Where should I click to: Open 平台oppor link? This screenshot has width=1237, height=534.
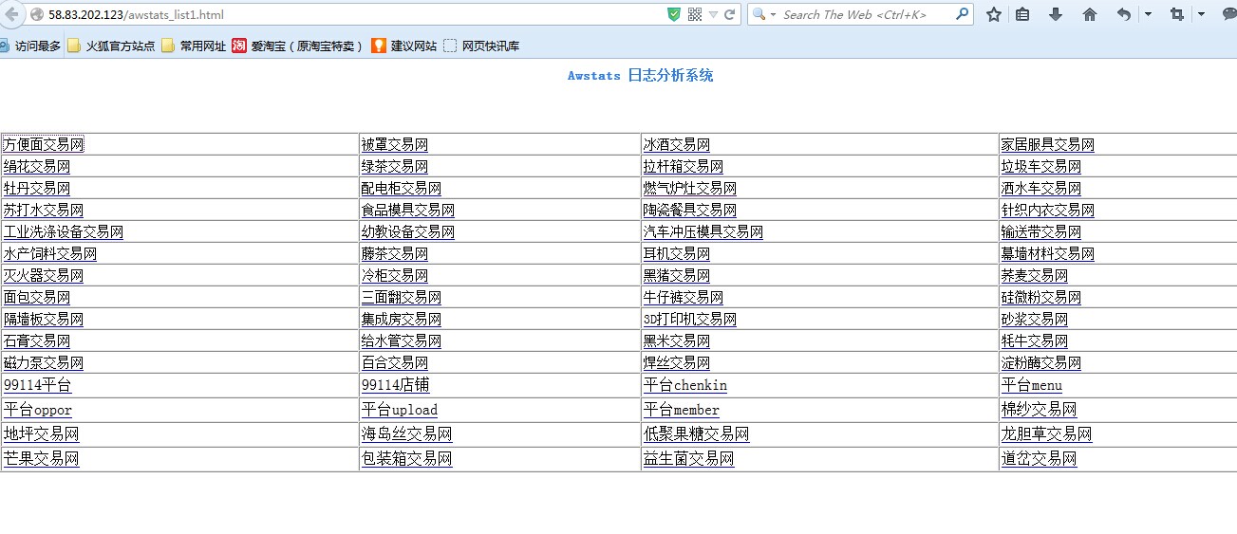coord(38,410)
